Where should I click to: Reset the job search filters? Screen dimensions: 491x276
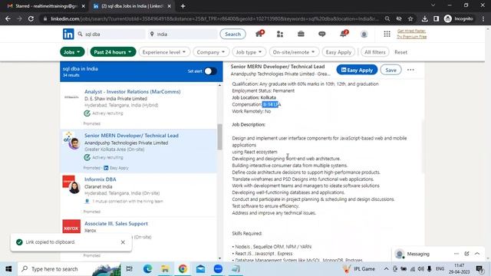point(400,52)
